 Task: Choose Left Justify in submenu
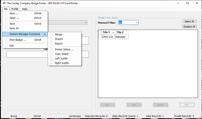[65, 58]
